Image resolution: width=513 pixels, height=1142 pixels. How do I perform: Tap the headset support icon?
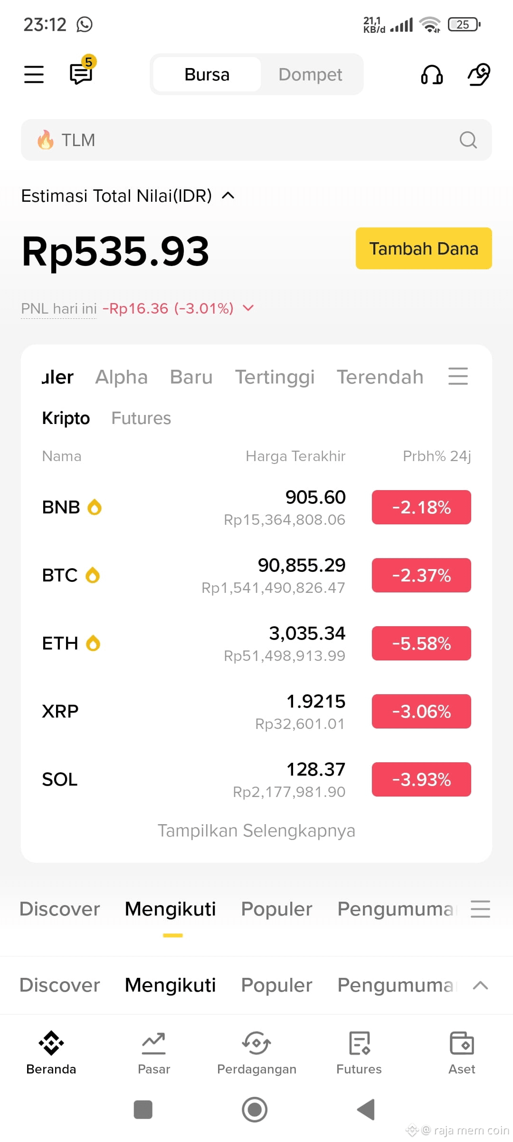432,75
